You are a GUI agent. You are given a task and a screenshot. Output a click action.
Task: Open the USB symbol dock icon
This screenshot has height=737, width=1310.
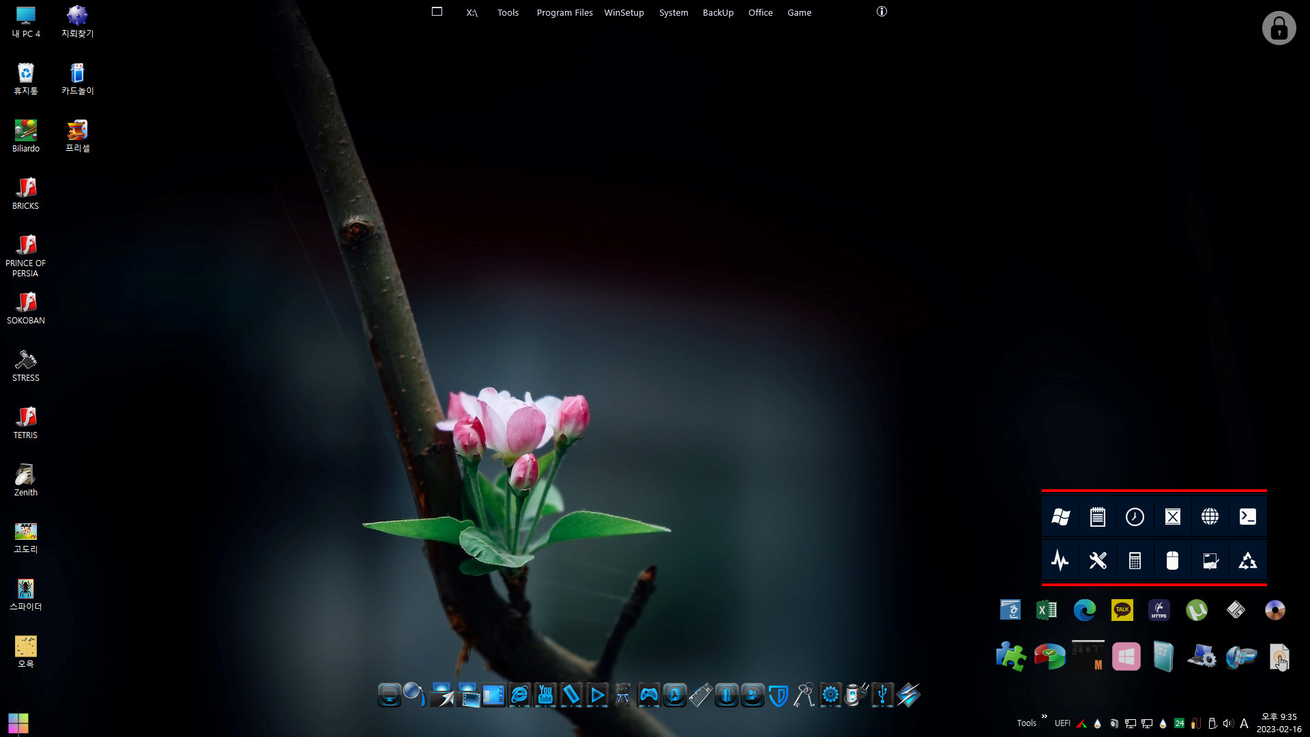pyautogui.click(x=882, y=695)
